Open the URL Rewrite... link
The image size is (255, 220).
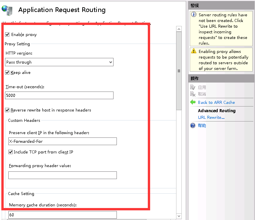[211, 117]
